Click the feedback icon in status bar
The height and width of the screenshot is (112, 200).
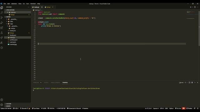coord(195,109)
